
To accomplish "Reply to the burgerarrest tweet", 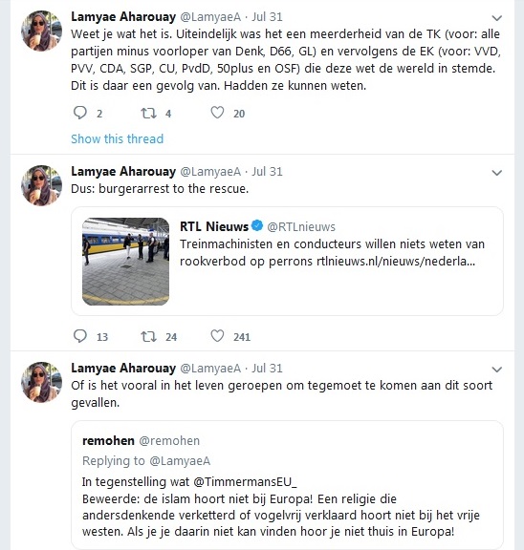I will 80,336.
